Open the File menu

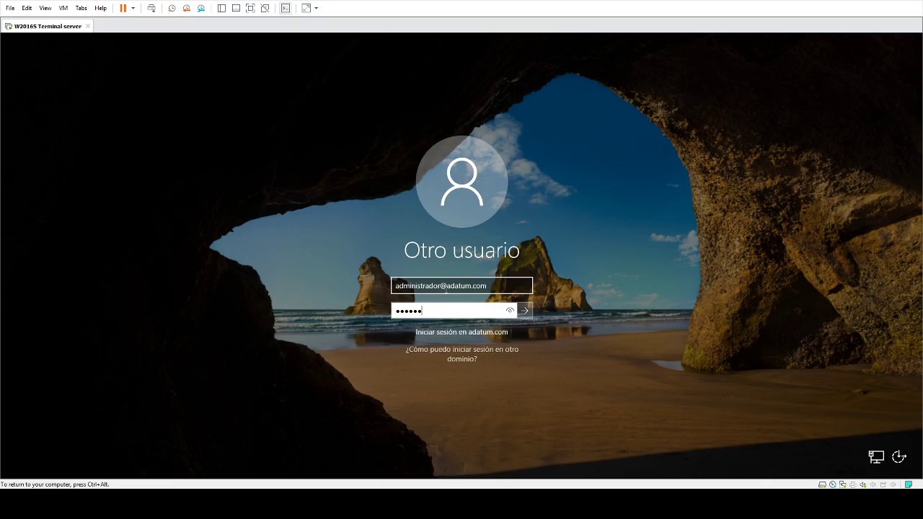(10, 8)
